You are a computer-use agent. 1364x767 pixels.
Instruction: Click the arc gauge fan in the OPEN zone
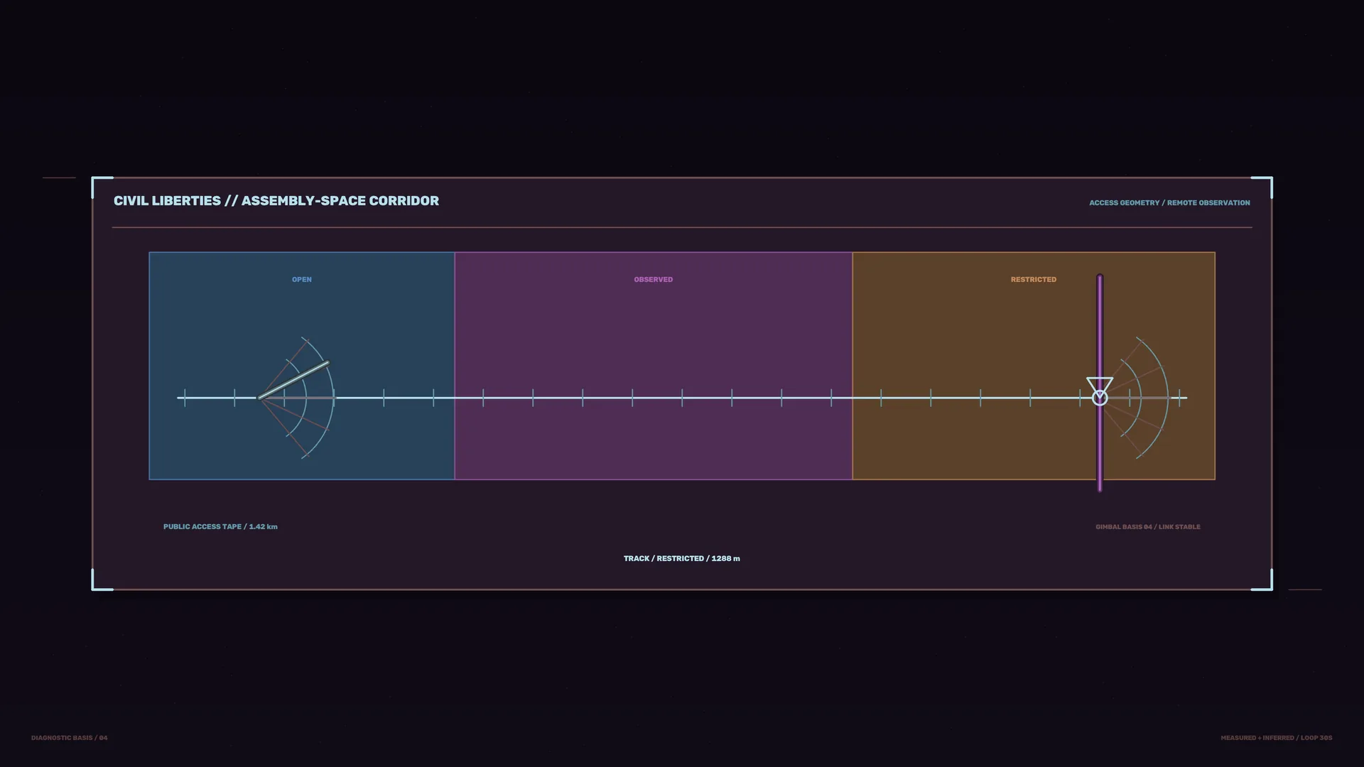297,398
